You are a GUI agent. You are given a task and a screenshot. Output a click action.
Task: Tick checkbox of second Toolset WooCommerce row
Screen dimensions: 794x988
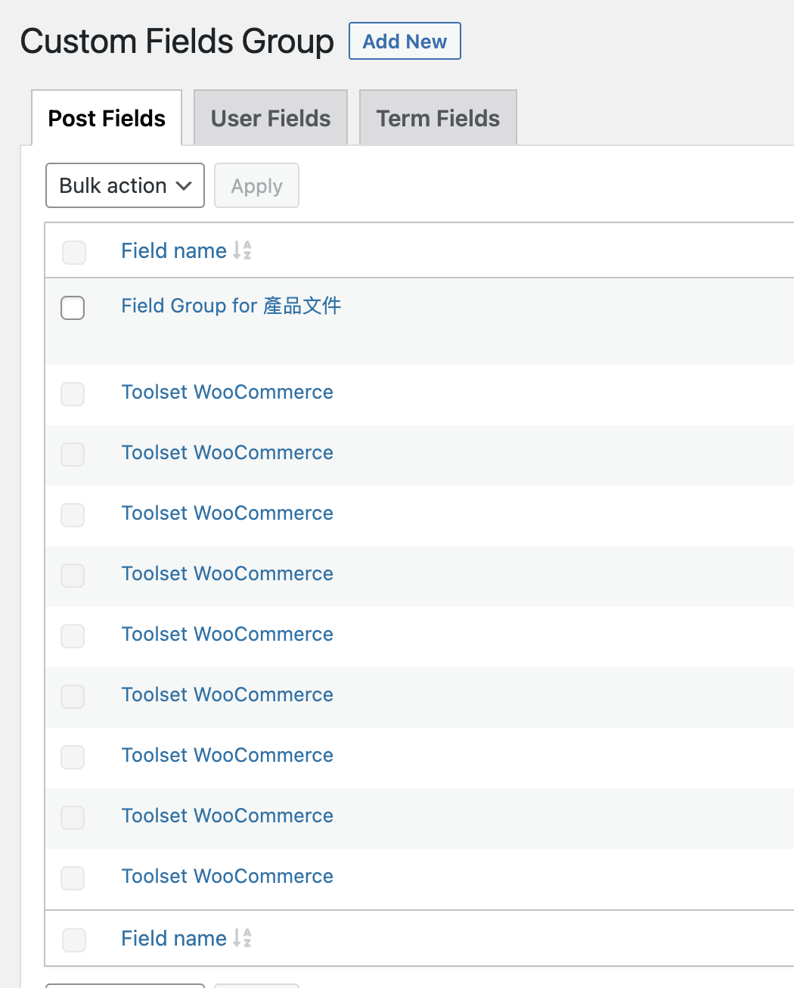click(x=73, y=454)
